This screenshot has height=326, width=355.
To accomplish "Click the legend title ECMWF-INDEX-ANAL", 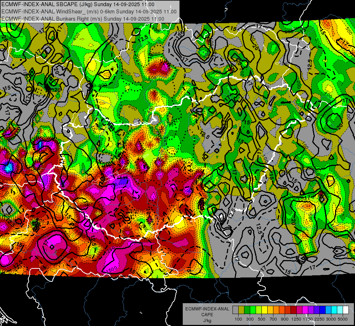I will [207, 309].
